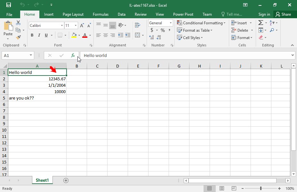Toggle Align Left horizontal alignment
297x192 pixels.
pos(98,35)
